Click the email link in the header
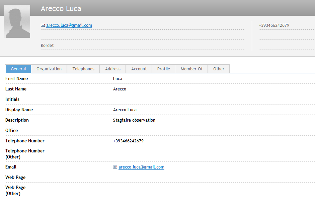 [x=69, y=25]
